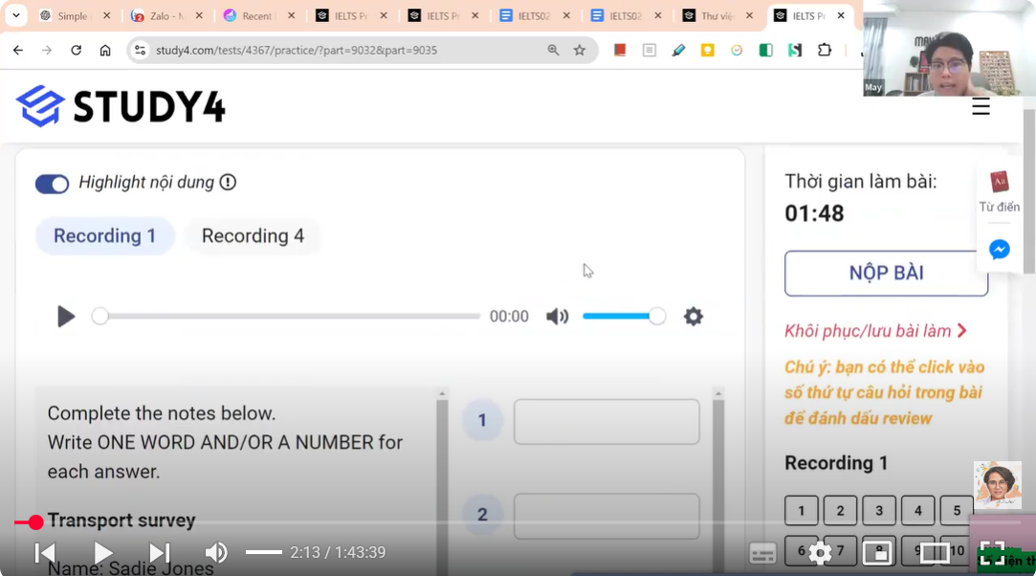Open video player settings gear
The image size is (1036, 576).
click(820, 554)
